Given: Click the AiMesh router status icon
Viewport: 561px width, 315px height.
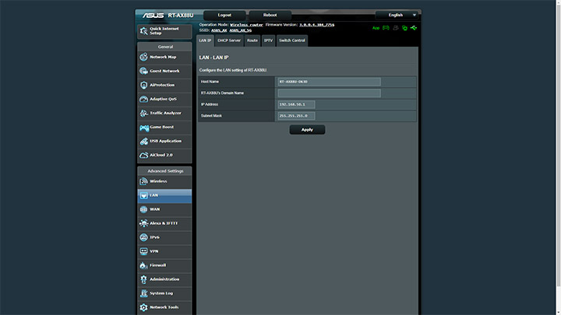Looking at the screenshot, I should pyautogui.click(x=386, y=27).
